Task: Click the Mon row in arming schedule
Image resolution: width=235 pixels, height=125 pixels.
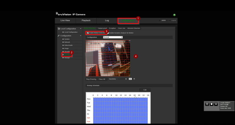Action: (120, 99)
